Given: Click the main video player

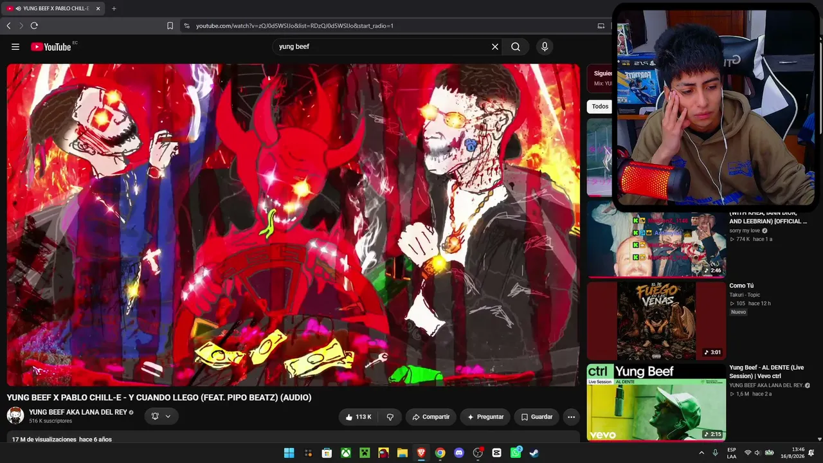Looking at the screenshot, I should click(x=293, y=225).
